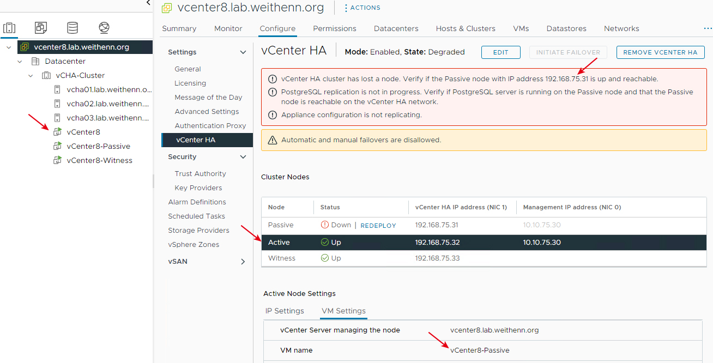The height and width of the screenshot is (363, 713).
Task: Select host vcha02 in the inventory tree
Action: click(x=107, y=104)
